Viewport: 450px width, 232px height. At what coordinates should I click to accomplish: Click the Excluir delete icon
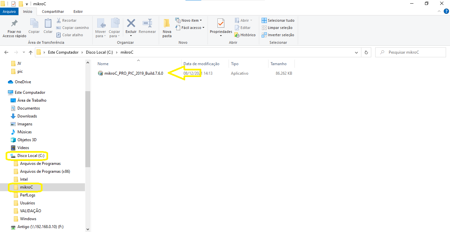pos(131,24)
